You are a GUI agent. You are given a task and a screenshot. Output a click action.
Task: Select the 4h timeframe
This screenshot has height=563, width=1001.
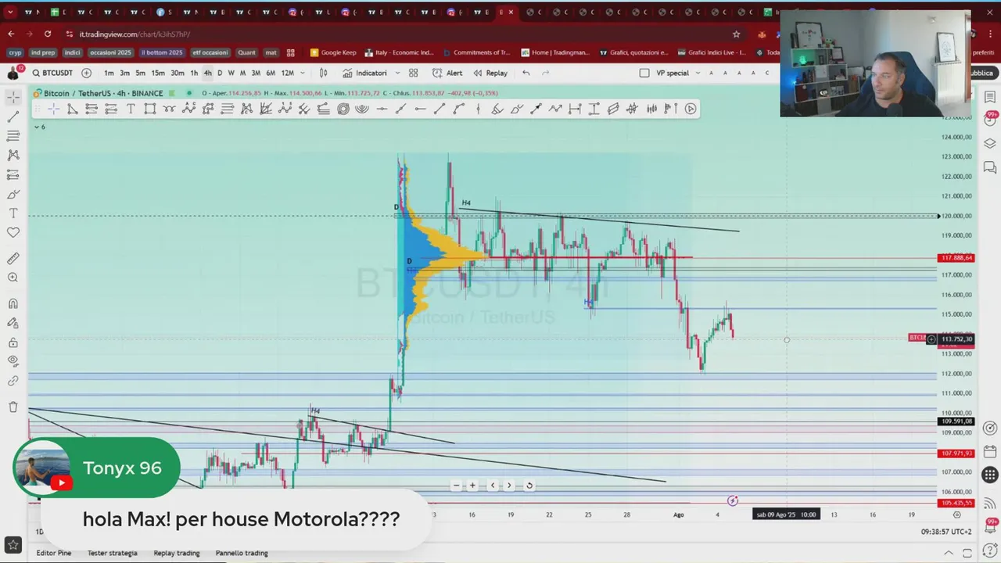[x=207, y=73]
